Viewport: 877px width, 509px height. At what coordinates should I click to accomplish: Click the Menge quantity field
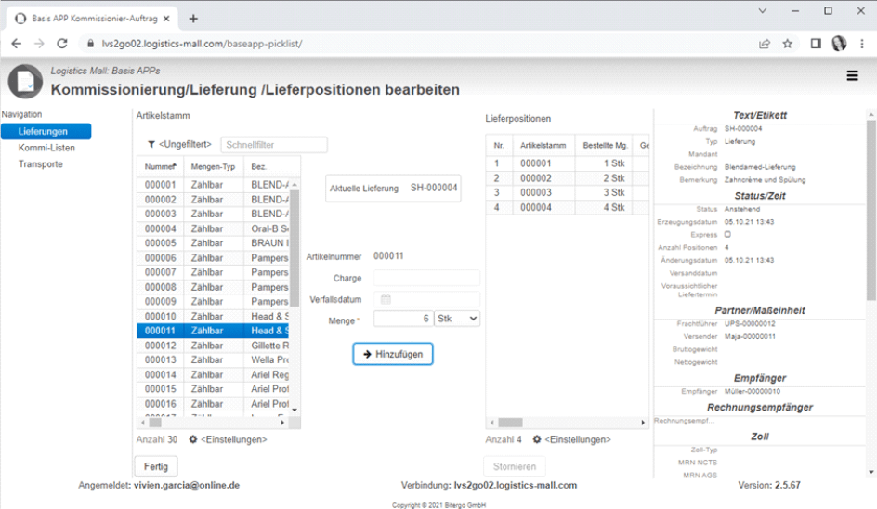pyautogui.click(x=403, y=319)
